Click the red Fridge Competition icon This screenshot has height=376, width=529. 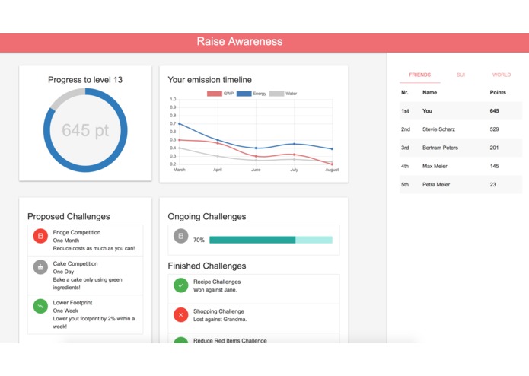(x=40, y=236)
